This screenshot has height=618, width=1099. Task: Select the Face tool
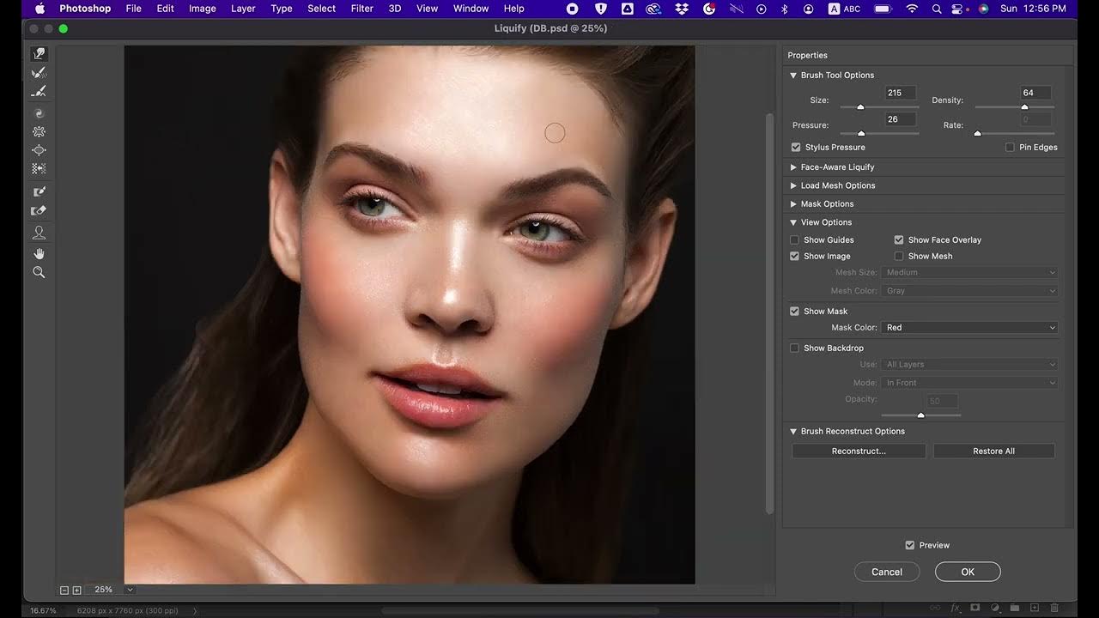39,233
